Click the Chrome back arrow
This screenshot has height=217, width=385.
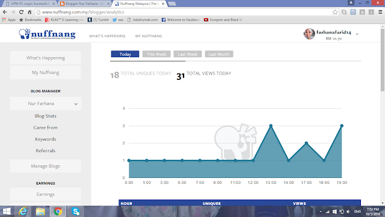pos(5,12)
